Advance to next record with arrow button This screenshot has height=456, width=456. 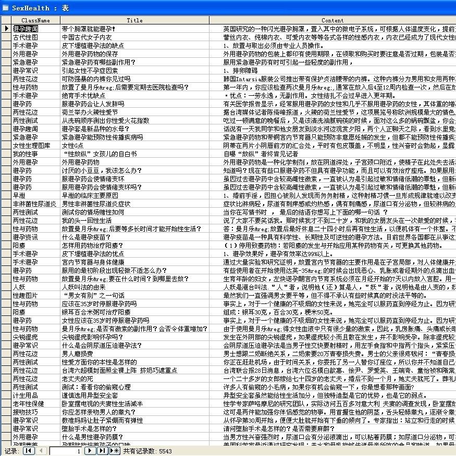[91, 451]
